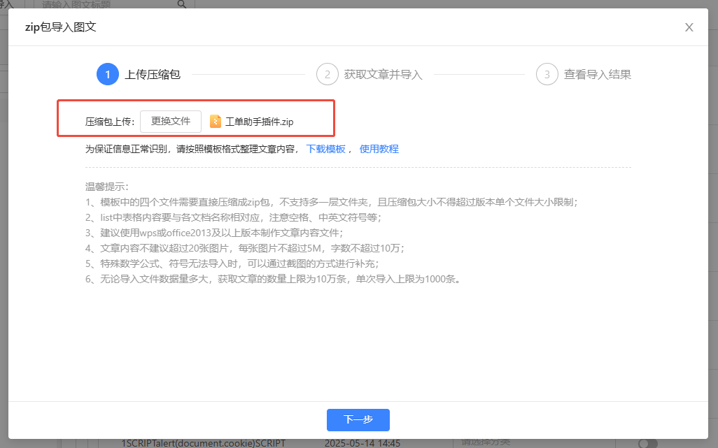
Task: Click the 请输入图文标题 search field
Action: pyautogui.click(x=105, y=4)
